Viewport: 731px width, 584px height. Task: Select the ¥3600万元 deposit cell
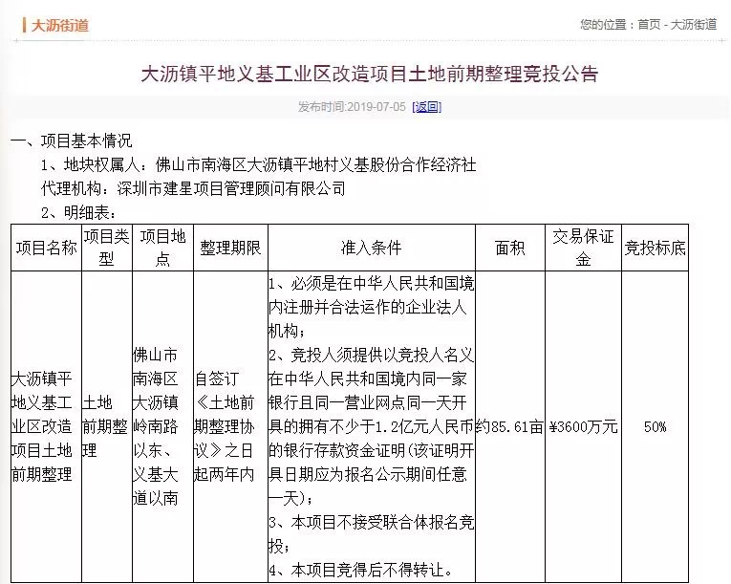(x=584, y=427)
